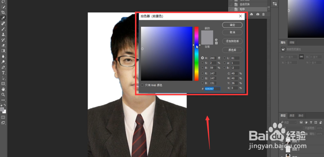Switch to the 属性 tab
The height and width of the screenshot is (157, 324).
click(x=283, y=42)
